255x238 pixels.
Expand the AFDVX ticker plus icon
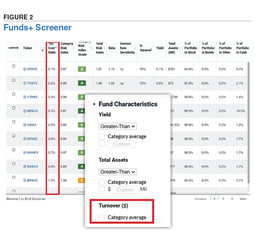(x=25, y=69)
